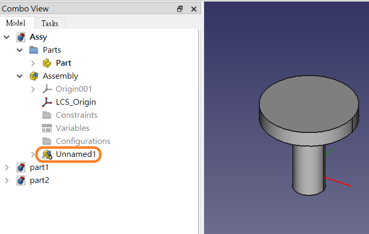
Task: Click the Variables table icon
Action: (x=47, y=128)
